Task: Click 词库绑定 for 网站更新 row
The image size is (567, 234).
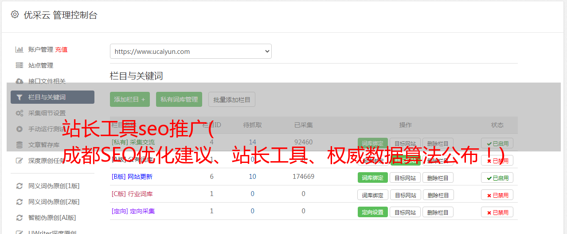Action: pos(372,177)
